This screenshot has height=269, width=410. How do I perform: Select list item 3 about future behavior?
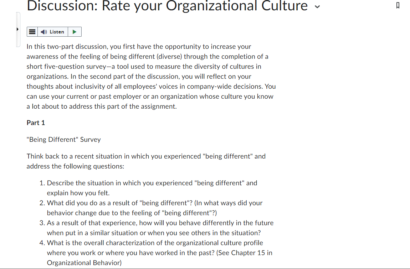point(160,228)
